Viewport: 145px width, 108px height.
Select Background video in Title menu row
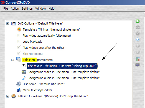click(x=63, y=72)
